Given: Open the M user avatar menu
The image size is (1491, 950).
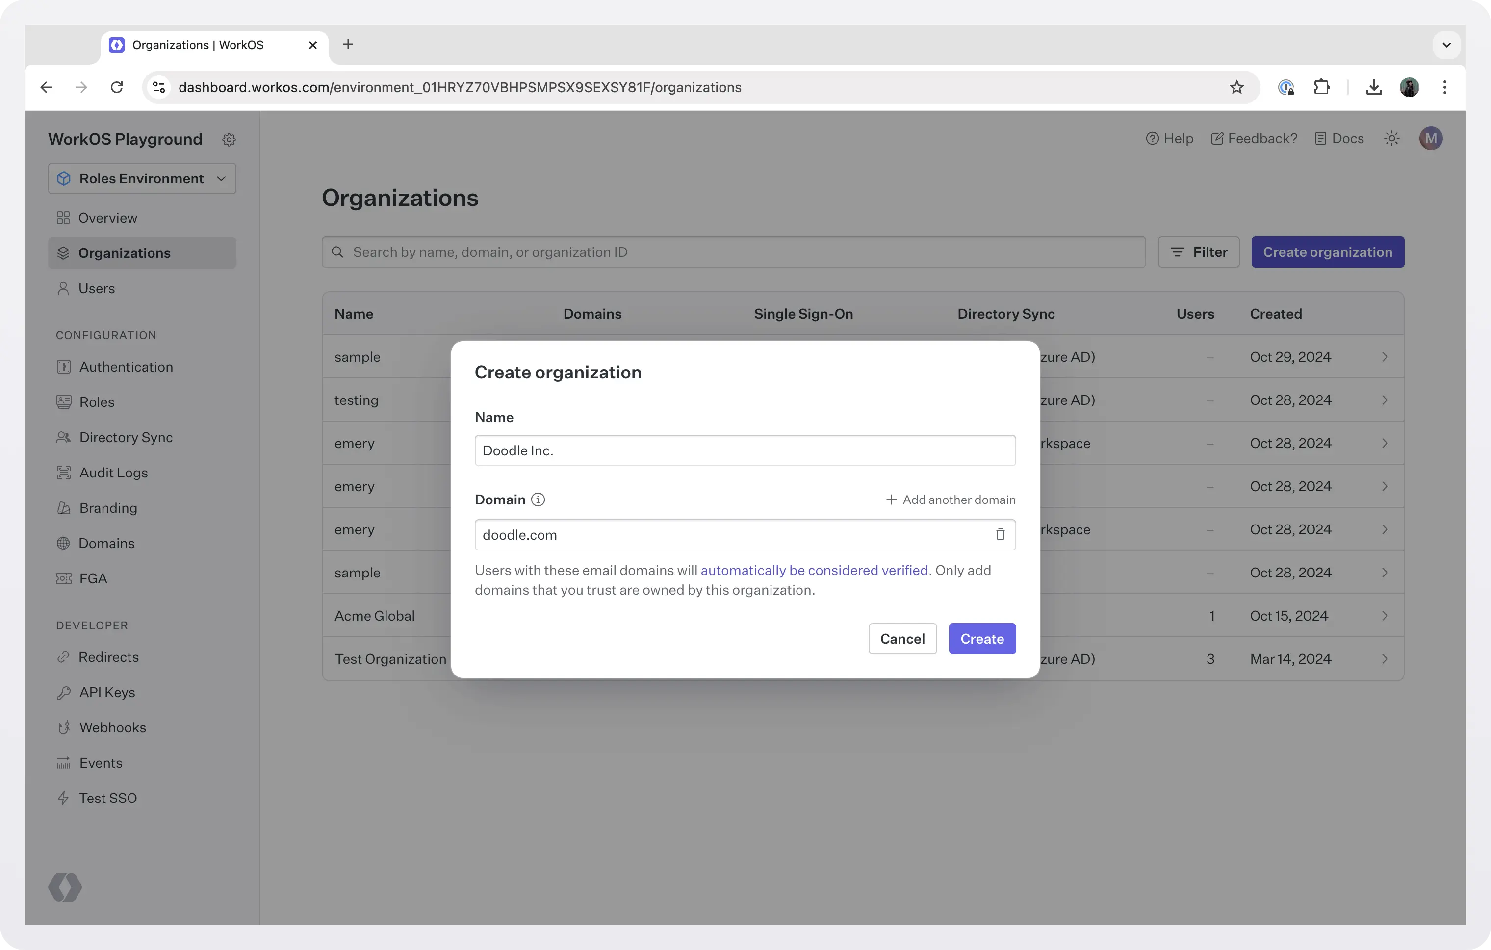Looking at the screenshot, I should point(1431,139).
